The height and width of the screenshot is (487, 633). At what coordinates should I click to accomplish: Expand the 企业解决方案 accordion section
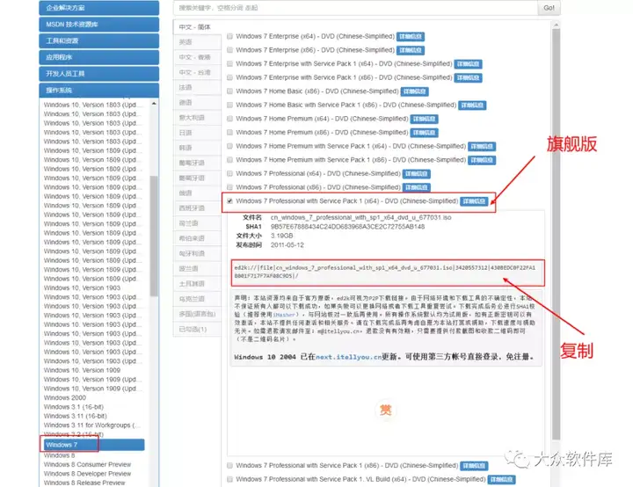pos(98,8)
